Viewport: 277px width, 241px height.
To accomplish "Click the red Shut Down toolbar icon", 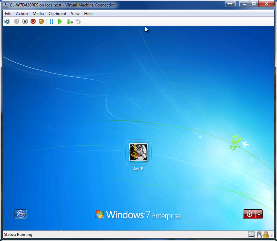I will click(33, 21).
